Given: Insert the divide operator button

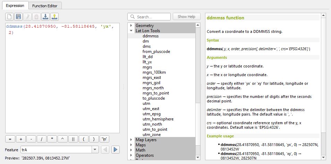Looking at the screenshot, I should [42, 139].
